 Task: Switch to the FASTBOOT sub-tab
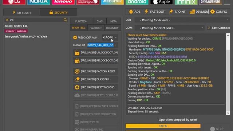pyautogui.click(x=96, y=28)
